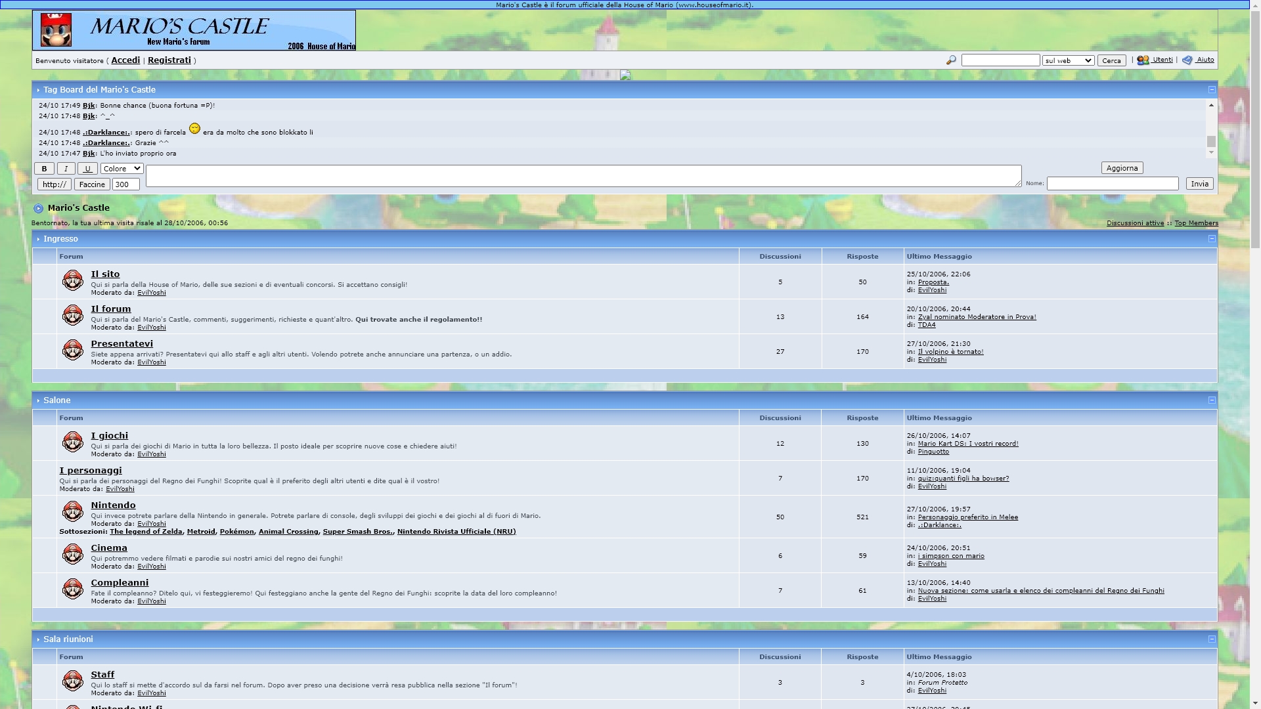Open the search scope dropdown 'sul web'

tap(1068, 60)
